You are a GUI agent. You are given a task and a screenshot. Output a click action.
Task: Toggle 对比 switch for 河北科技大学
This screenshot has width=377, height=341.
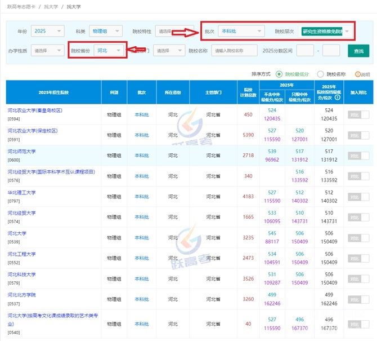point(358,279)
